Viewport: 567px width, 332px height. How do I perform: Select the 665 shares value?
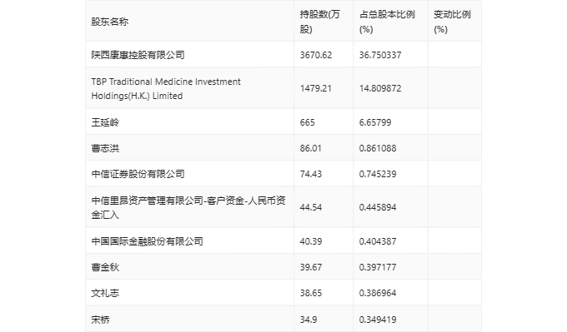pos(308,122)
